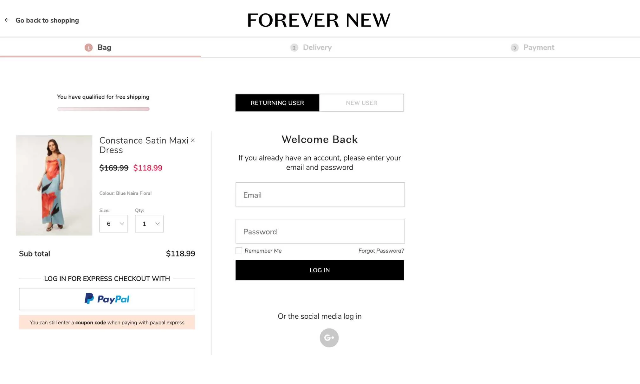Screen dimensions: 640x384
Task: Enable the Remember Me checkbox
Action: coord(238,251)
